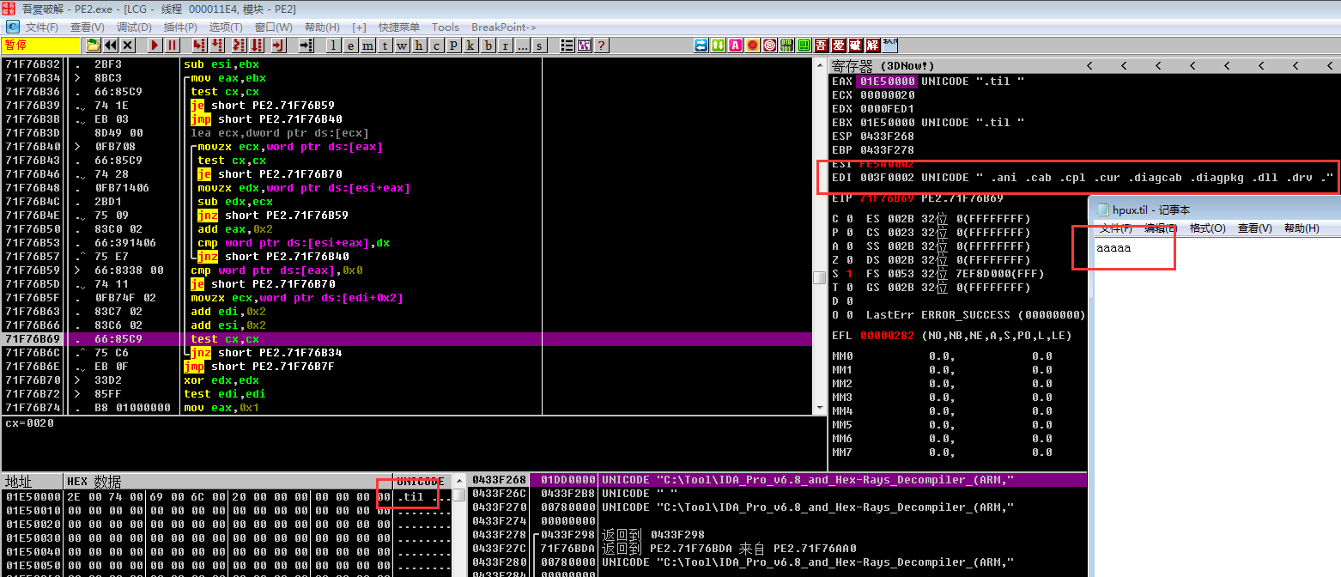This screenshot has height=577, width=1341.
Task: Click the red target circles plugin icon
Action: pyautogui.click(x=769, y=46)
